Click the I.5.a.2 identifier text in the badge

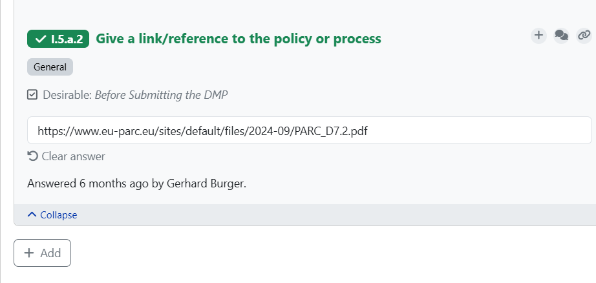coord(67,39)
